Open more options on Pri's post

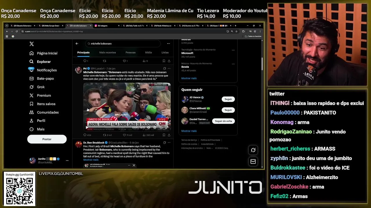(169, 69)
